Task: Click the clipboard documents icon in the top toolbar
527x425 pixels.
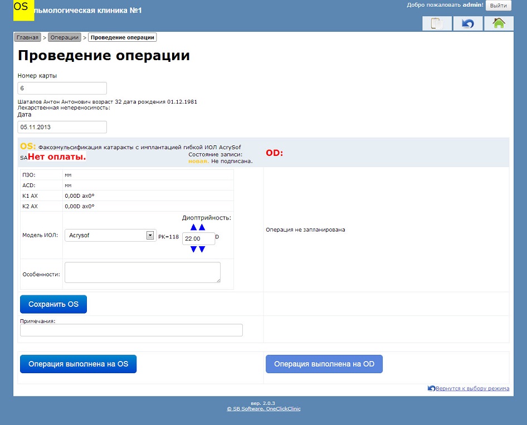Action: click(x=437, y=23)
